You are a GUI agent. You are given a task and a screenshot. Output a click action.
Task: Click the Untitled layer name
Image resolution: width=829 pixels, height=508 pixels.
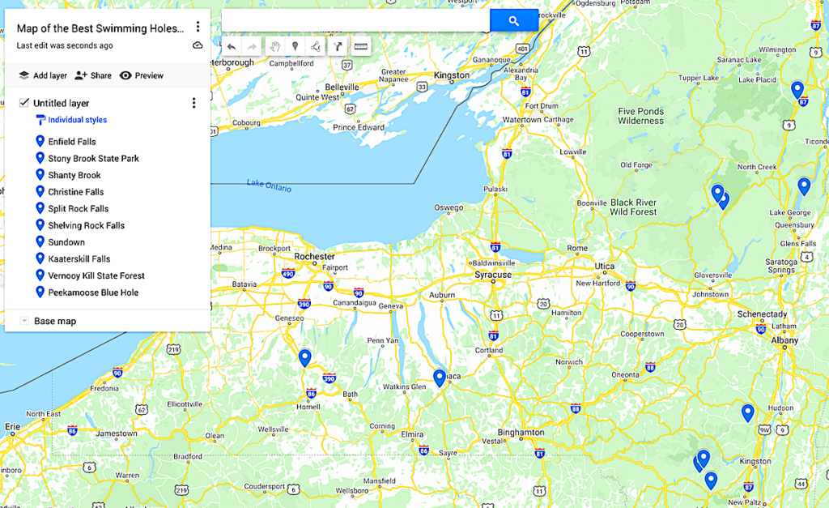pyautogui.click(x=61, y=103)
